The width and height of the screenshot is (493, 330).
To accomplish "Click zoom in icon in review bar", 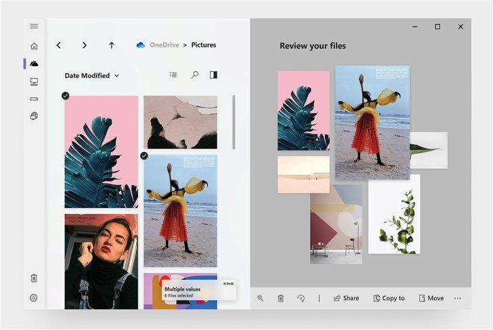I will pos(260,298).
